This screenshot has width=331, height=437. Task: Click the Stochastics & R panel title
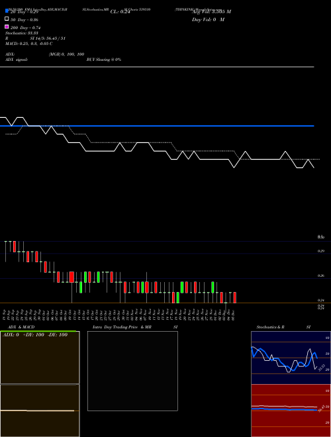tap(270, 327)
